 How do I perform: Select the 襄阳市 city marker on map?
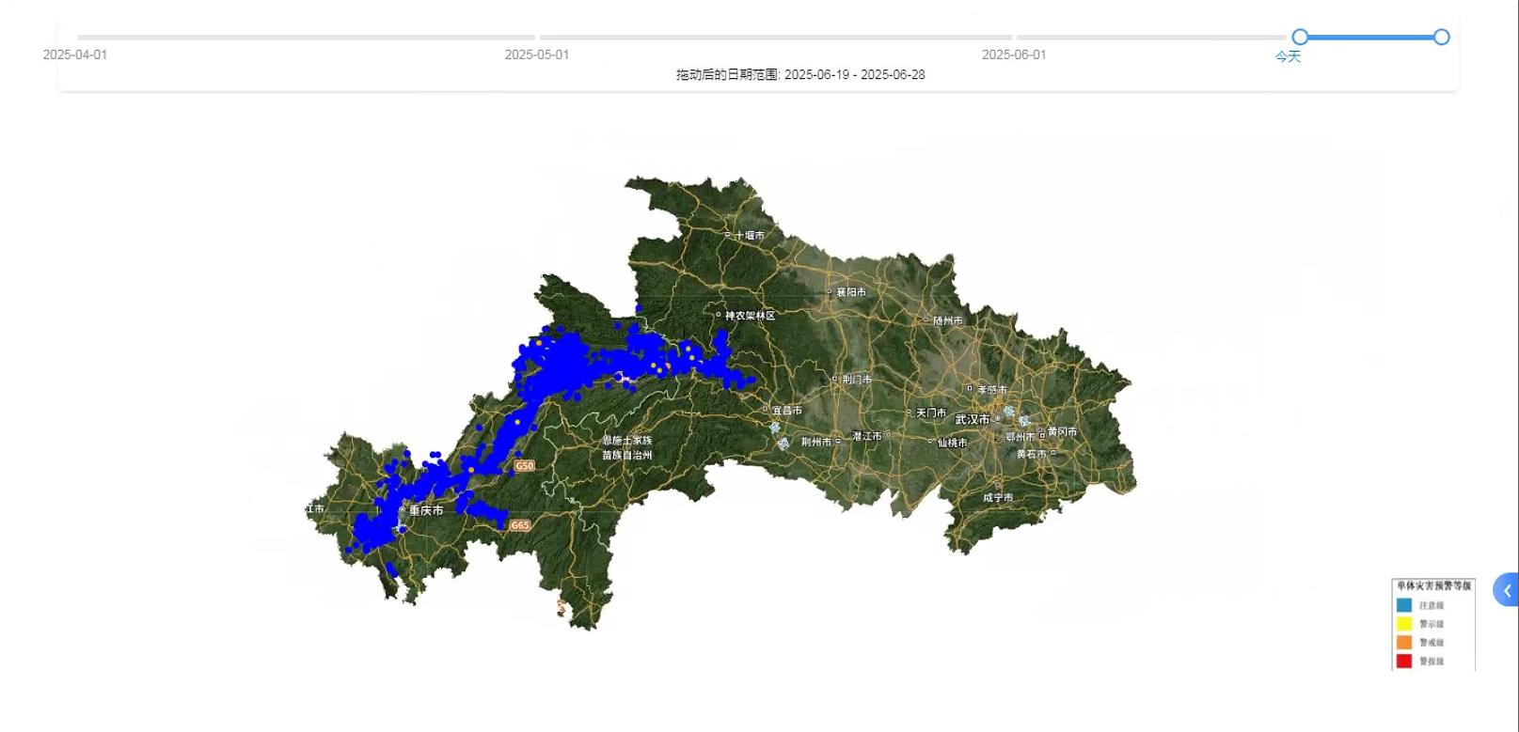pyautogui.click(x=830, y=291)
